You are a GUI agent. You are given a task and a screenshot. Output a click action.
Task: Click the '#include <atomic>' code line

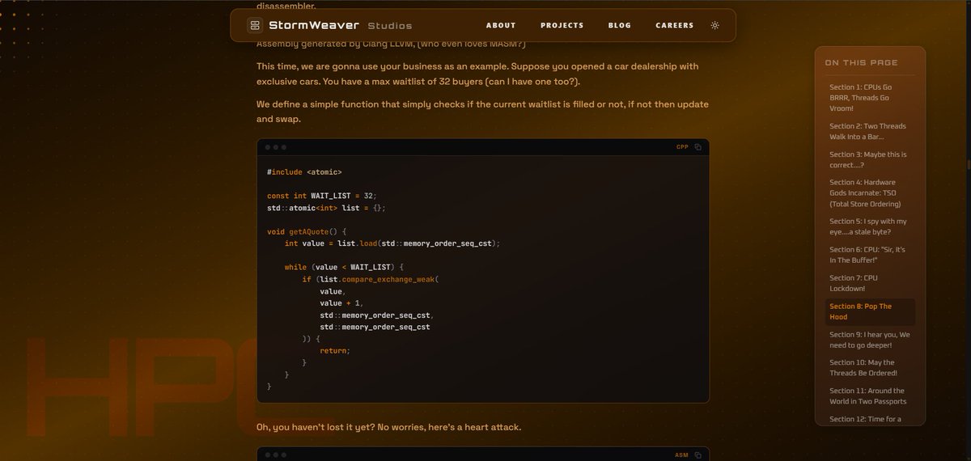(x=304, y=172)
